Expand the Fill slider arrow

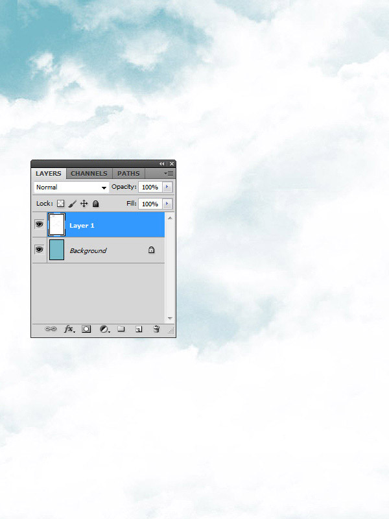(167, 204)
